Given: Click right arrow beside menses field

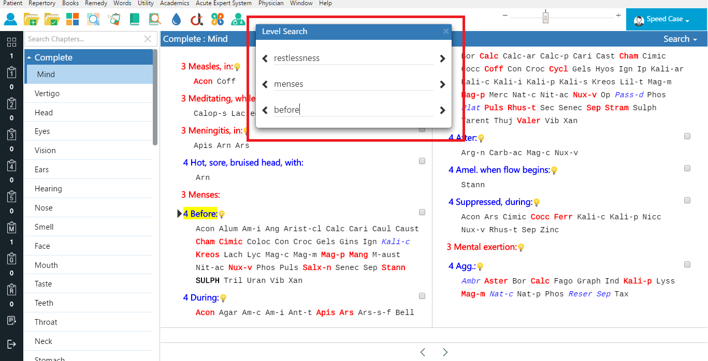Looking at the screenshot, I should point(442,84).
